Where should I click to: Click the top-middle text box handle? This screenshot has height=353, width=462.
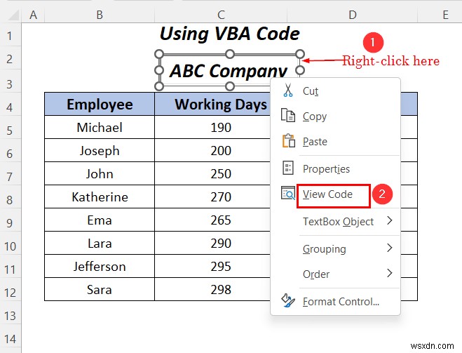pyautogui.click(x=229, y=54)
